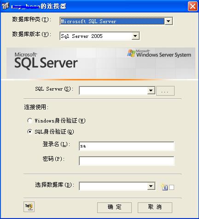Expand the 选择数据库 dropdown

[x=151, y=186]
